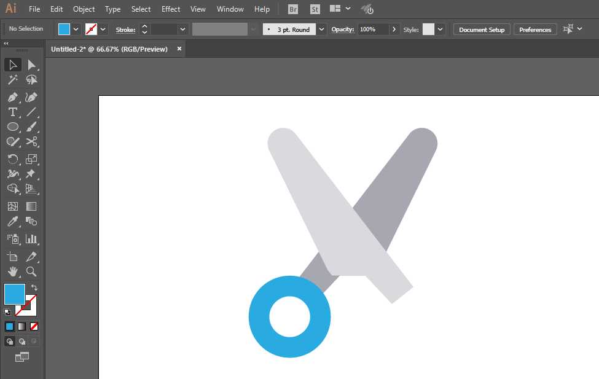599x379 pixels.
Task: Reset to default fill and stroke
Action: coord(7,312)
